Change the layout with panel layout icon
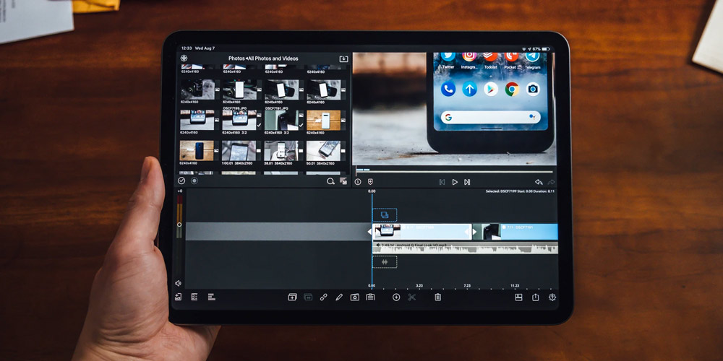 [518, 297]
